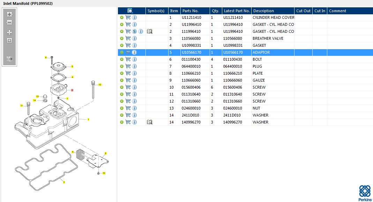Add SCREW 011310660 to cart
373x202 pixels.
tap(128, 101)
